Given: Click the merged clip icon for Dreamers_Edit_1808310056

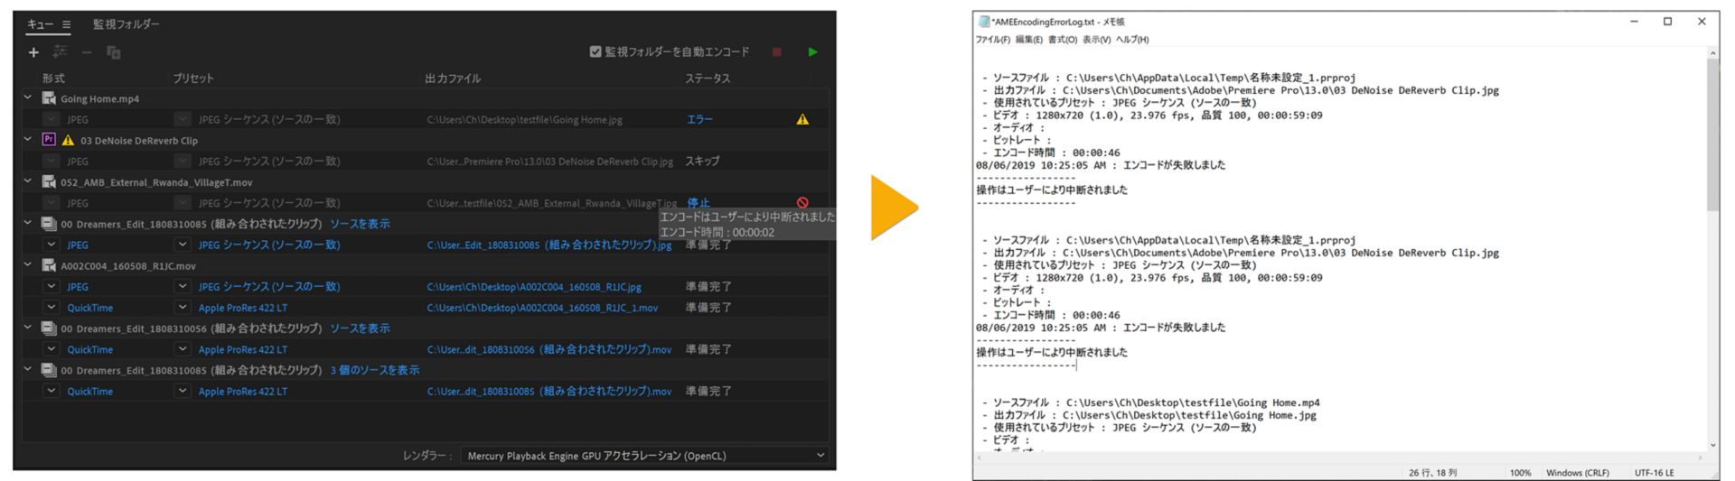Looking at the screenshot, I should (x=50, y=328).
